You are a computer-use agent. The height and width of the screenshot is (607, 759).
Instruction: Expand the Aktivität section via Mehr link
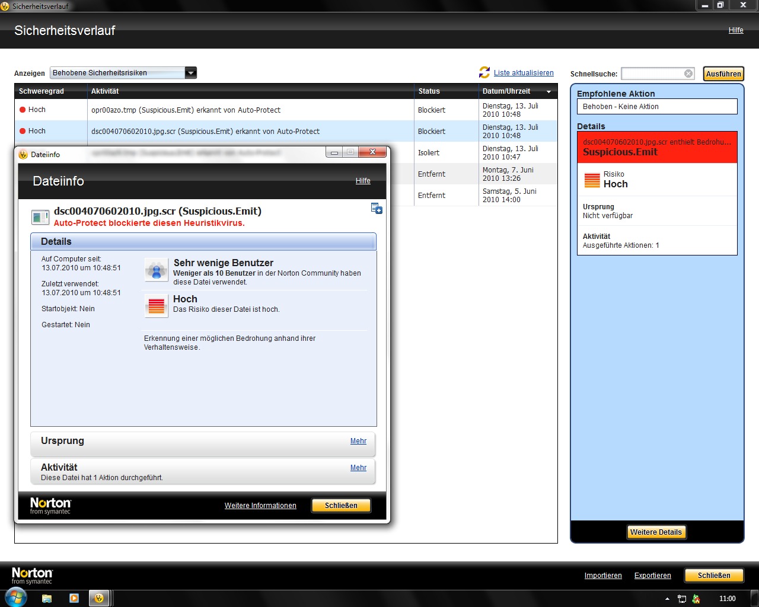pos(358,468)
